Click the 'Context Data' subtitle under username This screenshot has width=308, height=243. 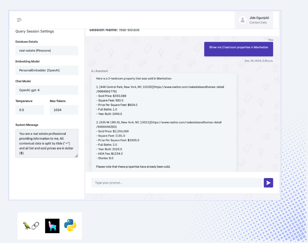258,22
